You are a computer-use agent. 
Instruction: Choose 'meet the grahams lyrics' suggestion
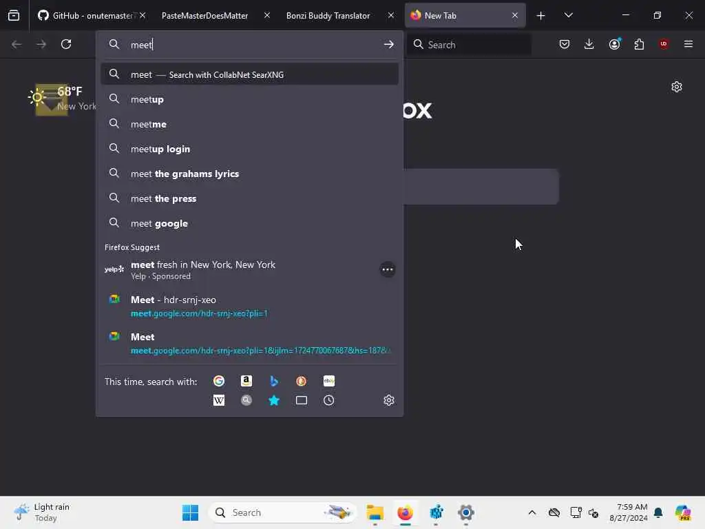(249, 174)
